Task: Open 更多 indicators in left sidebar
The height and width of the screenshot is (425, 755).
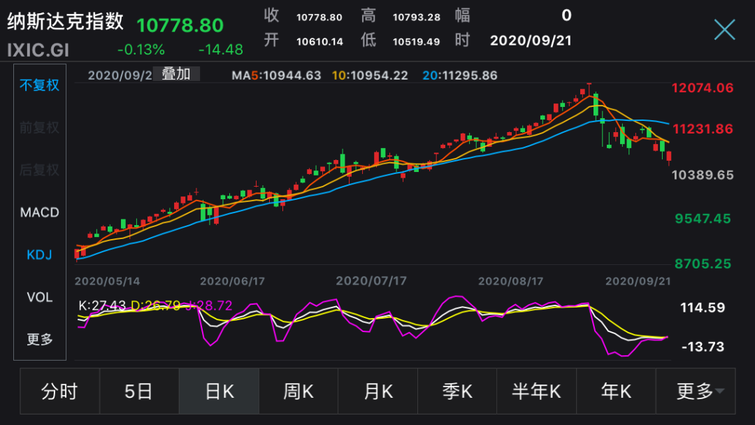Action: tap(39, 339)
